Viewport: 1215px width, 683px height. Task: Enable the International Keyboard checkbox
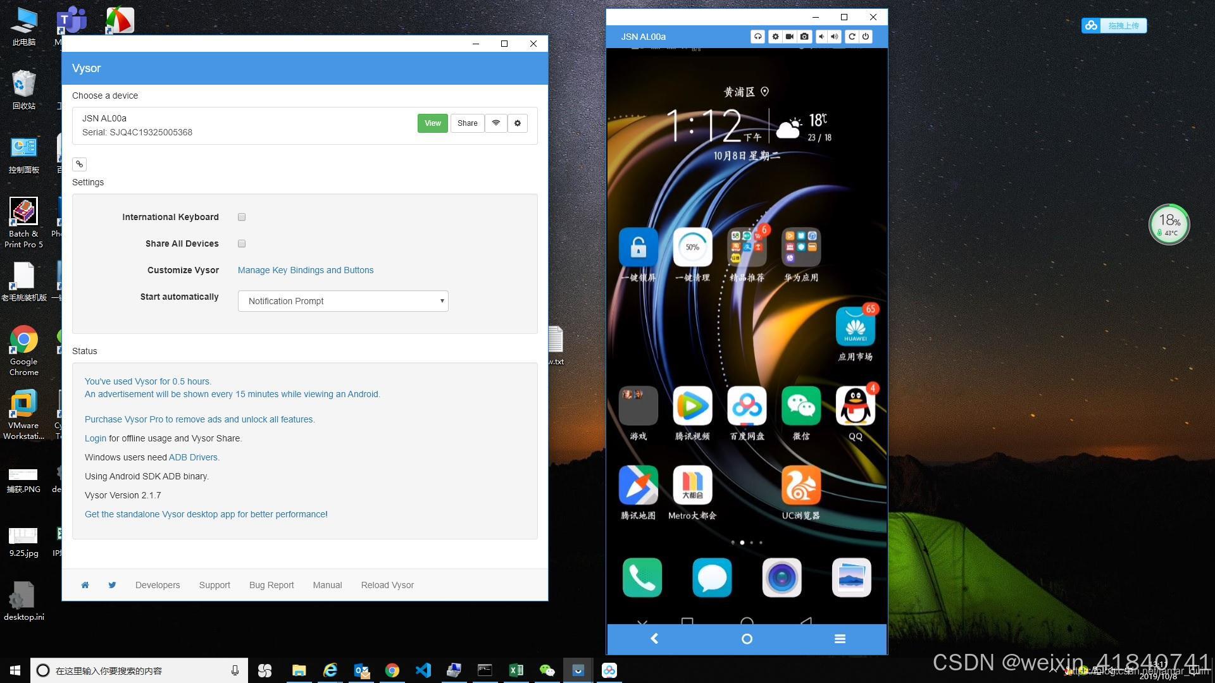242,217
